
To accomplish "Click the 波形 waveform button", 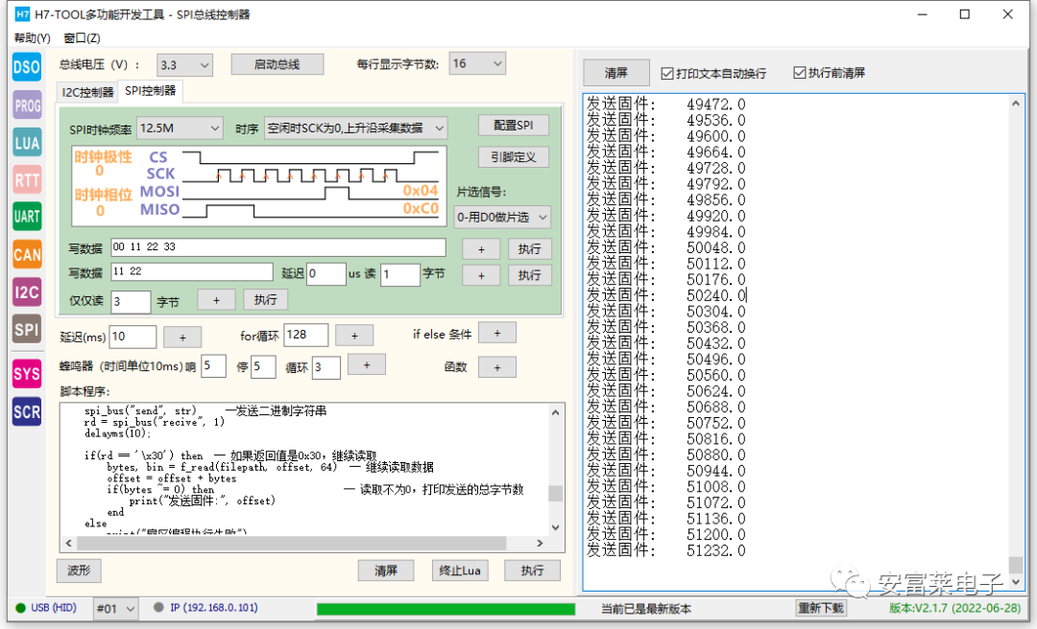I will 79,571.
